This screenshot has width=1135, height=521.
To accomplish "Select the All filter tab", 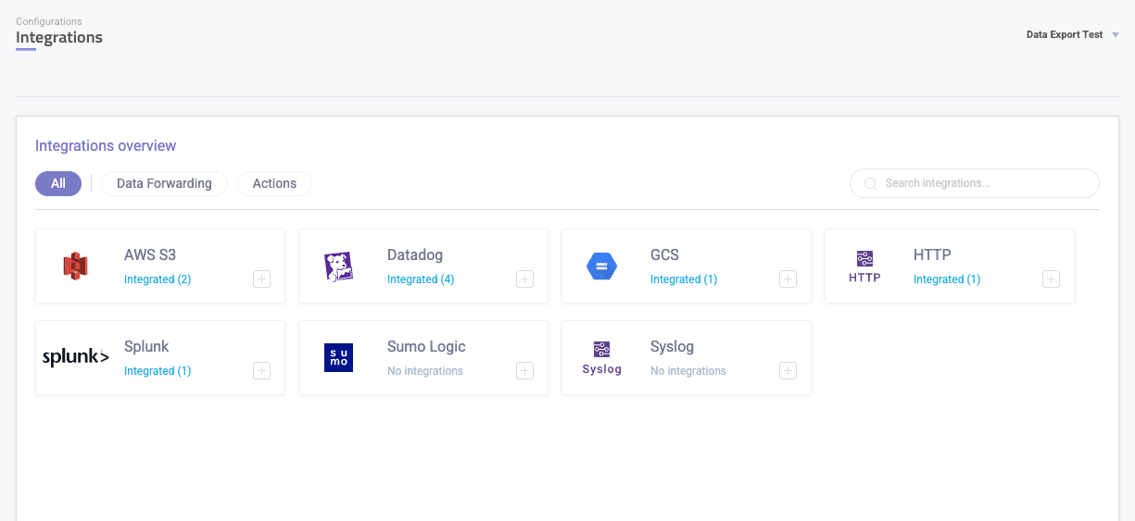I will tap(58, 183).
